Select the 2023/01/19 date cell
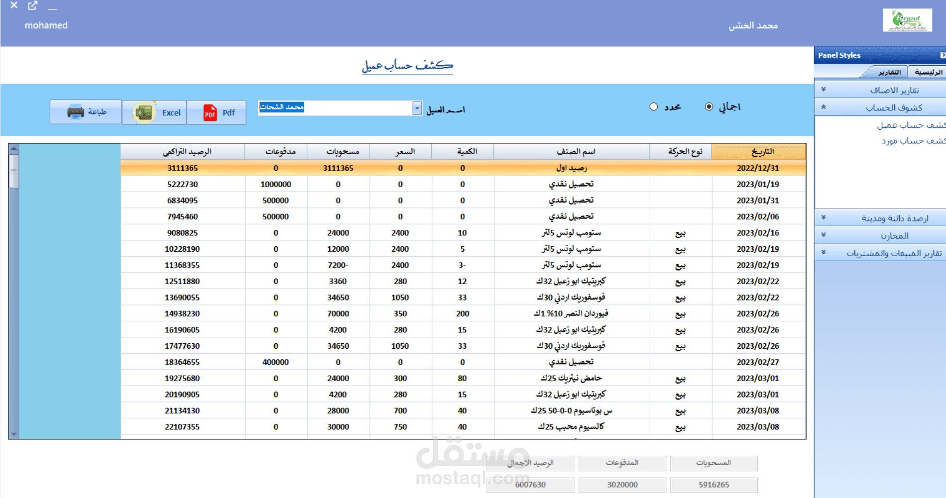Image resolution: width=946 pixels, height=498 pixels. click(x=758, y=184)
